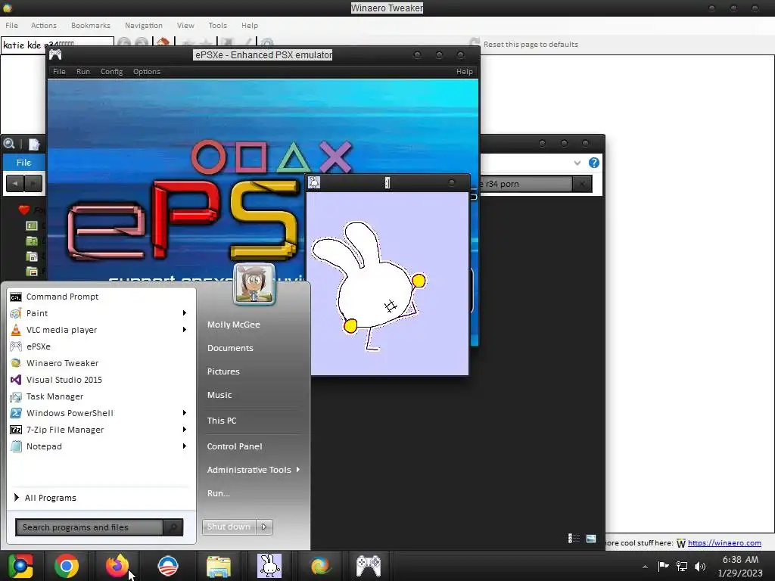Click the red, white and blue circle taskbar icon
Viewport: 775px width, 581px height.
tap(167, 566)
